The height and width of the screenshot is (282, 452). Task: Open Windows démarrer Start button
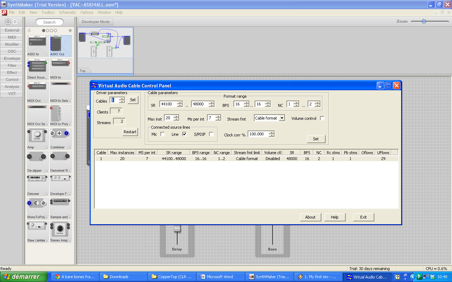[x=24, y=277]
